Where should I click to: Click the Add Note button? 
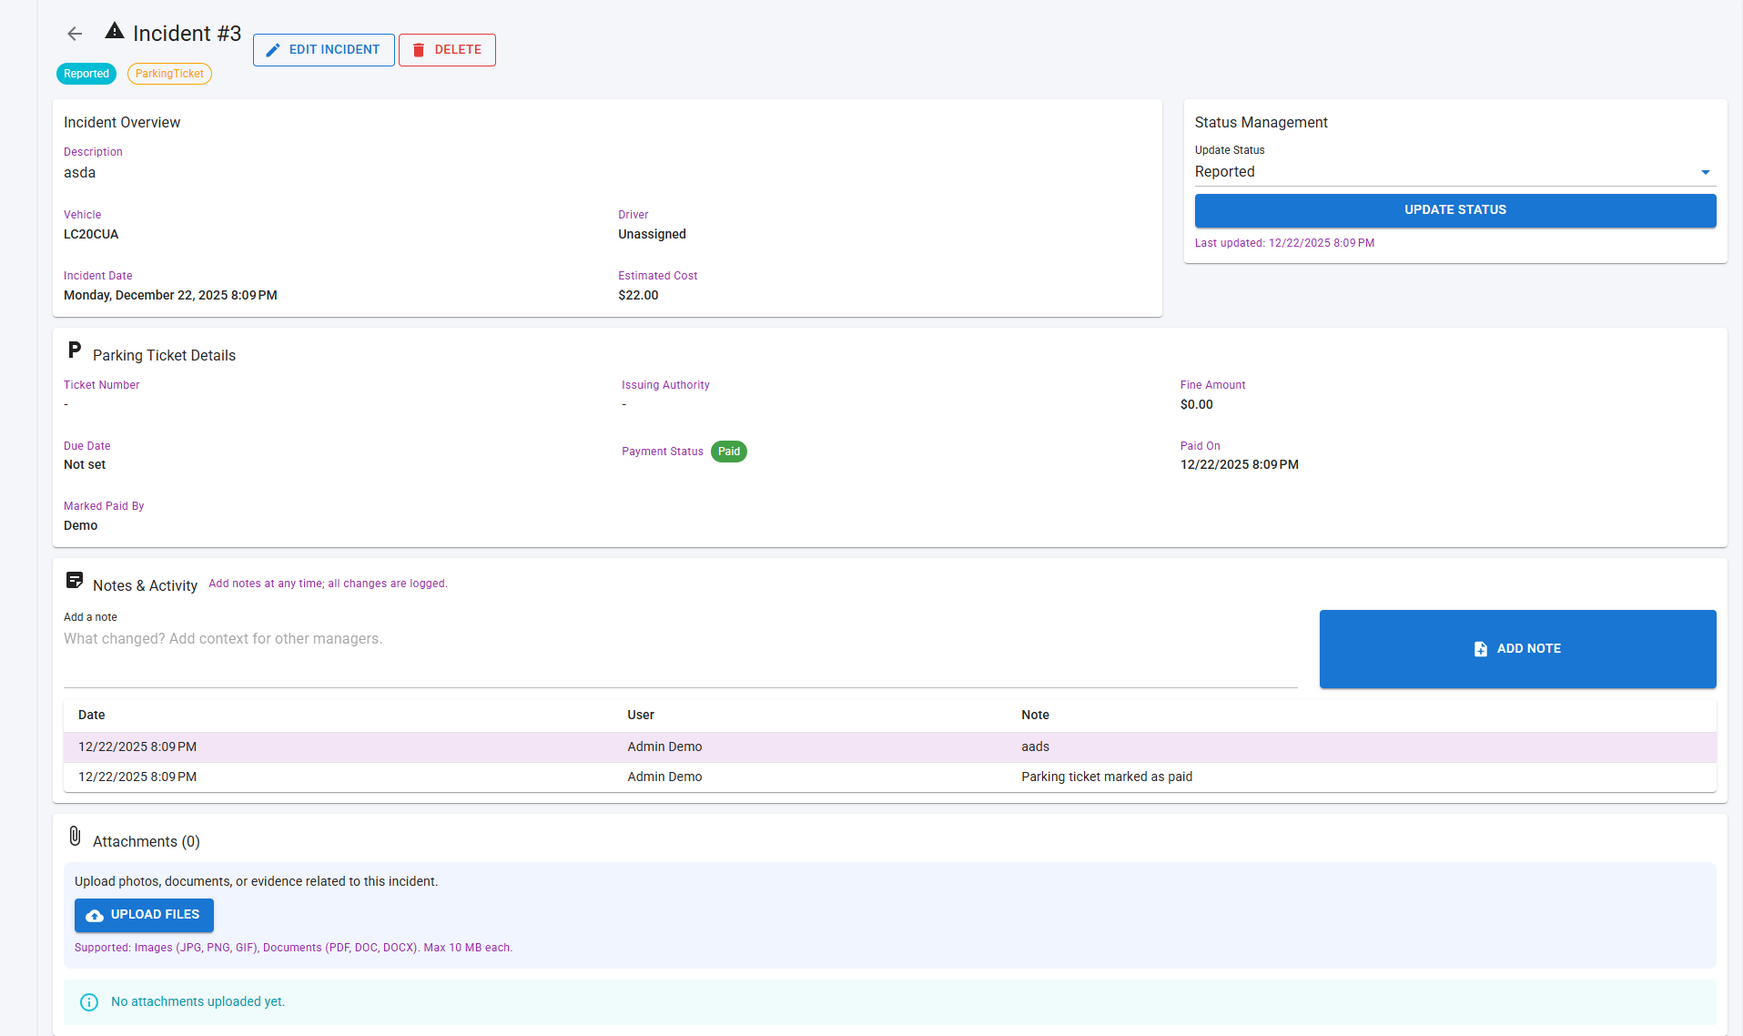1516,648
